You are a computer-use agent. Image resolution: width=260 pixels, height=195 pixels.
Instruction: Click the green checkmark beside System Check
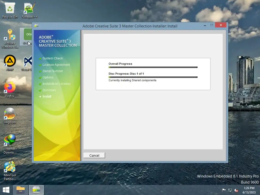(x=40, y=59)
